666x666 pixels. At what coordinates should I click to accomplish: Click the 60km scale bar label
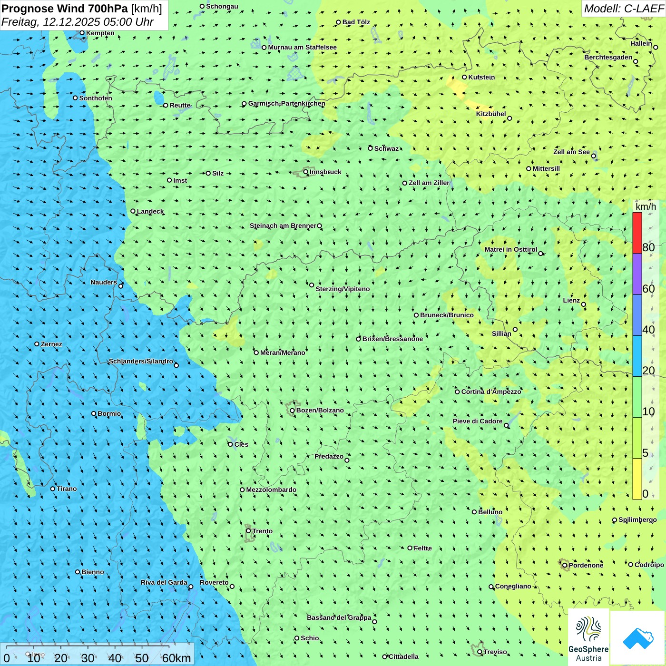(x=176, y=658)
